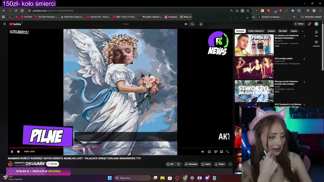Image resolution: width=324 pixels, height=182 pixels.
Task: Open YouTube notifications bell
Action: tap(309, 24)
